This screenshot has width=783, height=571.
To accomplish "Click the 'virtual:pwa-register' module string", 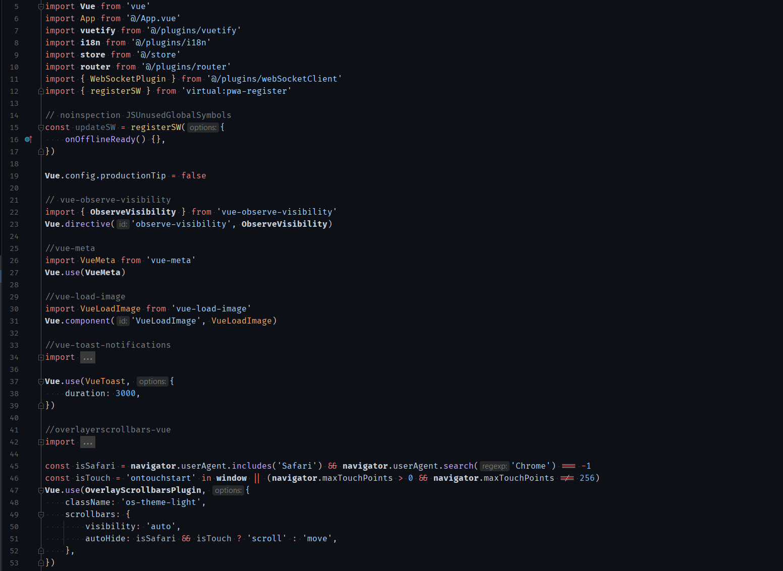I will pos(237,91).
